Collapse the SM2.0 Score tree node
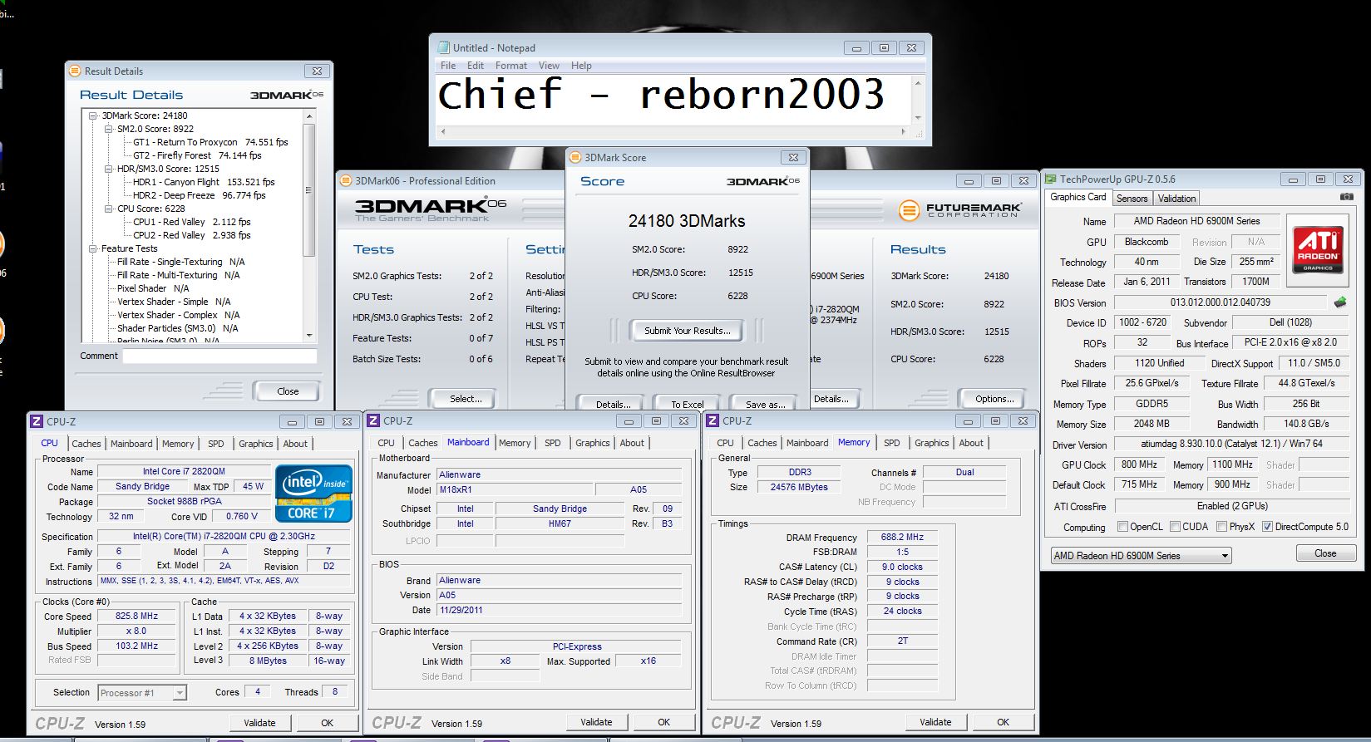1371x742 pixels. point(108,129)
